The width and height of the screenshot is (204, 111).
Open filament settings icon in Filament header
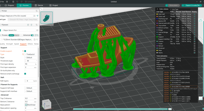point(37,25)
